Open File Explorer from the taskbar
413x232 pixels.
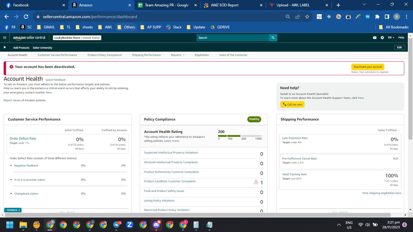point(23,225)
